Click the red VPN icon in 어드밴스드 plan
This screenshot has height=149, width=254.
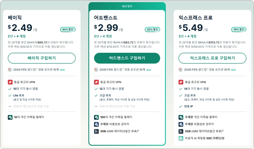tap(97, 82)
